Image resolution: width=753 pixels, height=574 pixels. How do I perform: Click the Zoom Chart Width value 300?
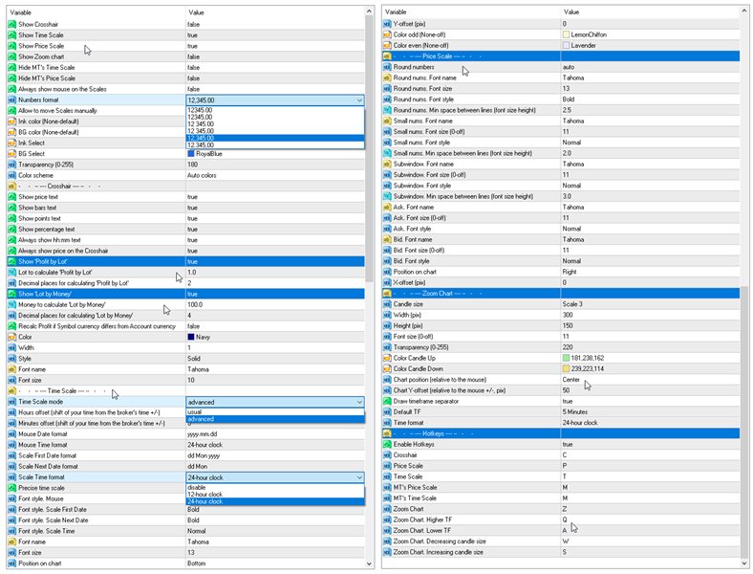click(x=650, y=315)
